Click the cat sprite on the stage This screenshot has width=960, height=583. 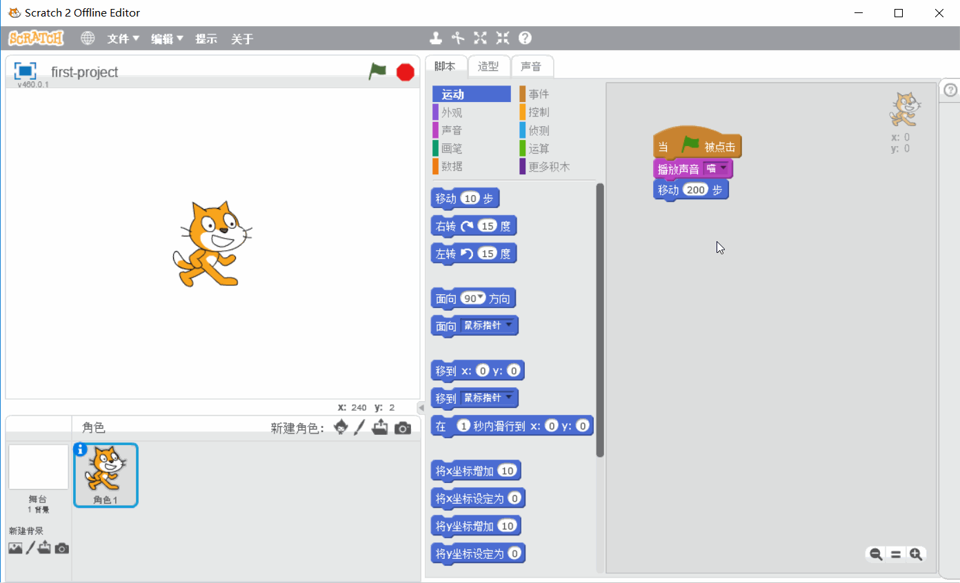212,244
